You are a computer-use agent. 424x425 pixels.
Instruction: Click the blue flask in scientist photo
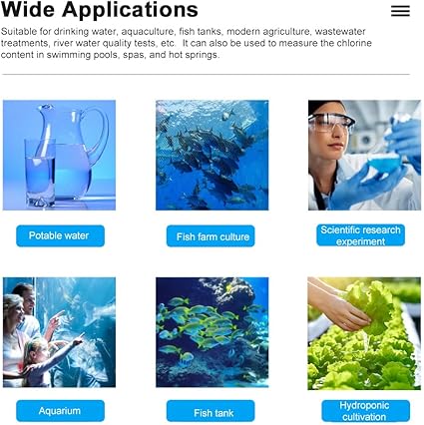(x=385, y=161)
